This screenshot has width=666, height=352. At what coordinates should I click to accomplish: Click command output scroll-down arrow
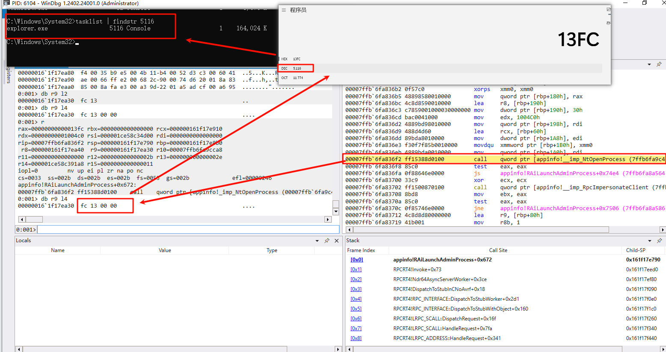pyautogui.click(x=336, y=211)
